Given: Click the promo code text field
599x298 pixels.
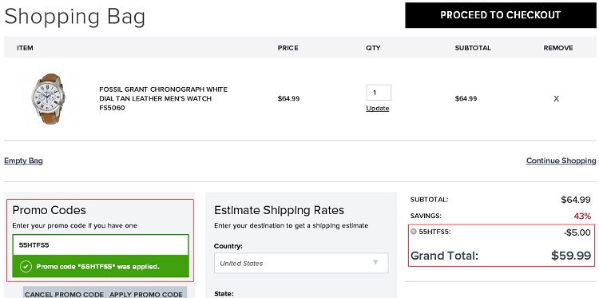Looking at the screenshot, I should [101, 245].
